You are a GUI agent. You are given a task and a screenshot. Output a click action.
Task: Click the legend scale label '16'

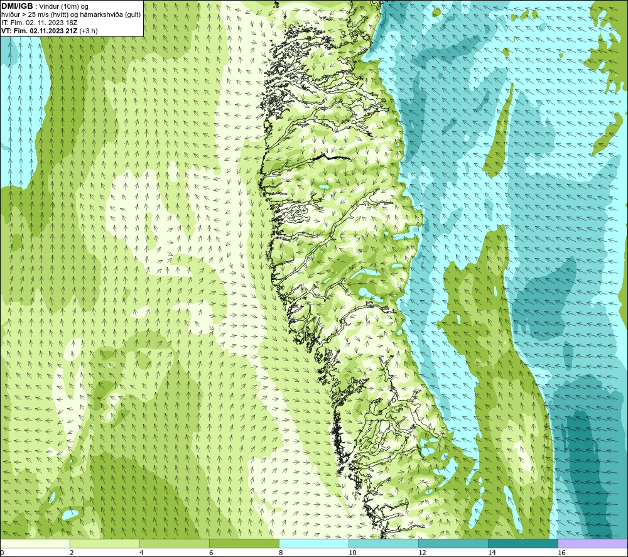click(561, 553)
